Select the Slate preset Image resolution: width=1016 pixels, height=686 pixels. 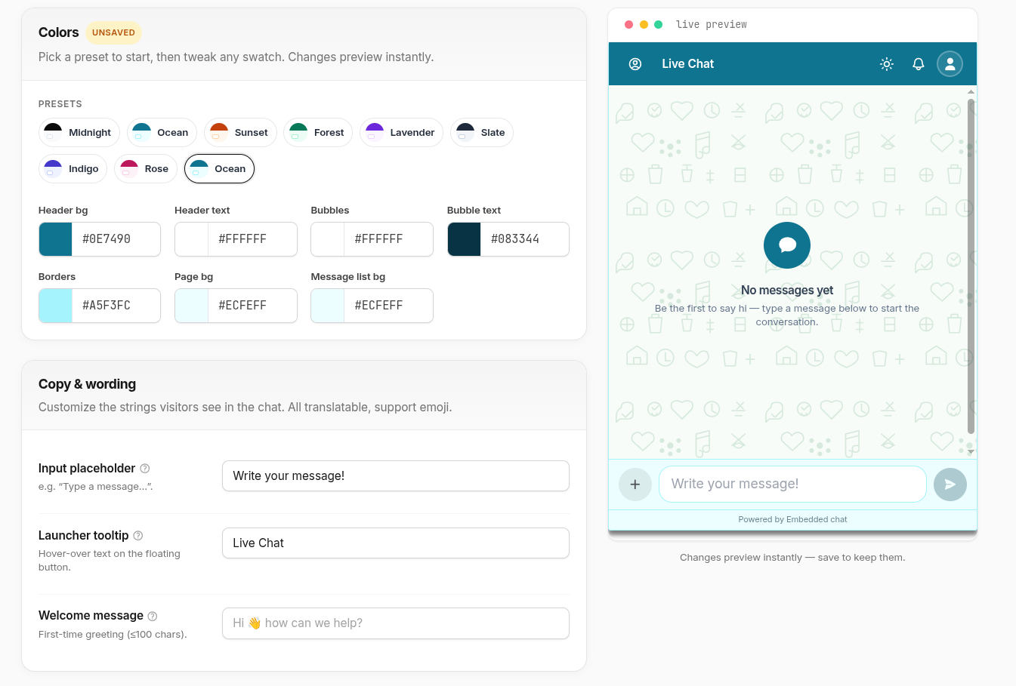482,133
